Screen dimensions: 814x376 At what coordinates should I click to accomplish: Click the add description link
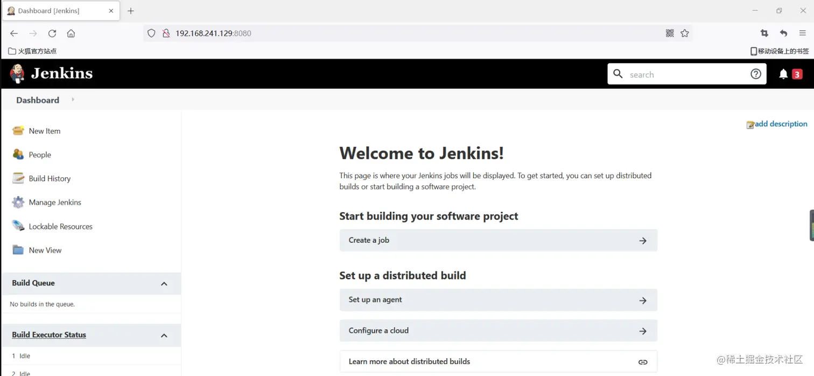(x=781, y=124)
